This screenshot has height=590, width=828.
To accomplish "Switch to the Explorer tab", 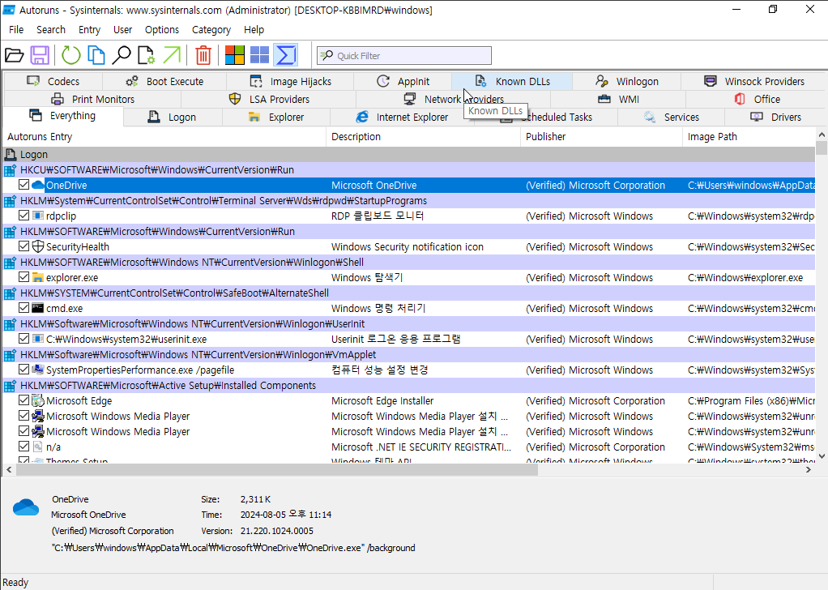I will (x=276, y=118).
